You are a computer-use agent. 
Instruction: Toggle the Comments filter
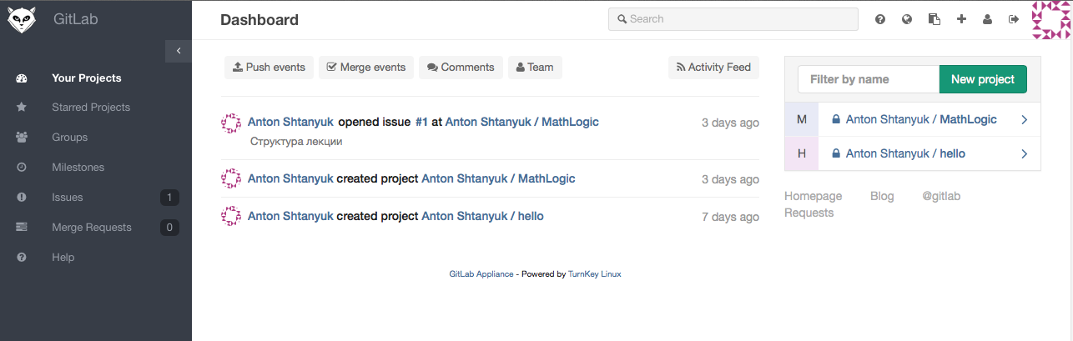point(461,68)
